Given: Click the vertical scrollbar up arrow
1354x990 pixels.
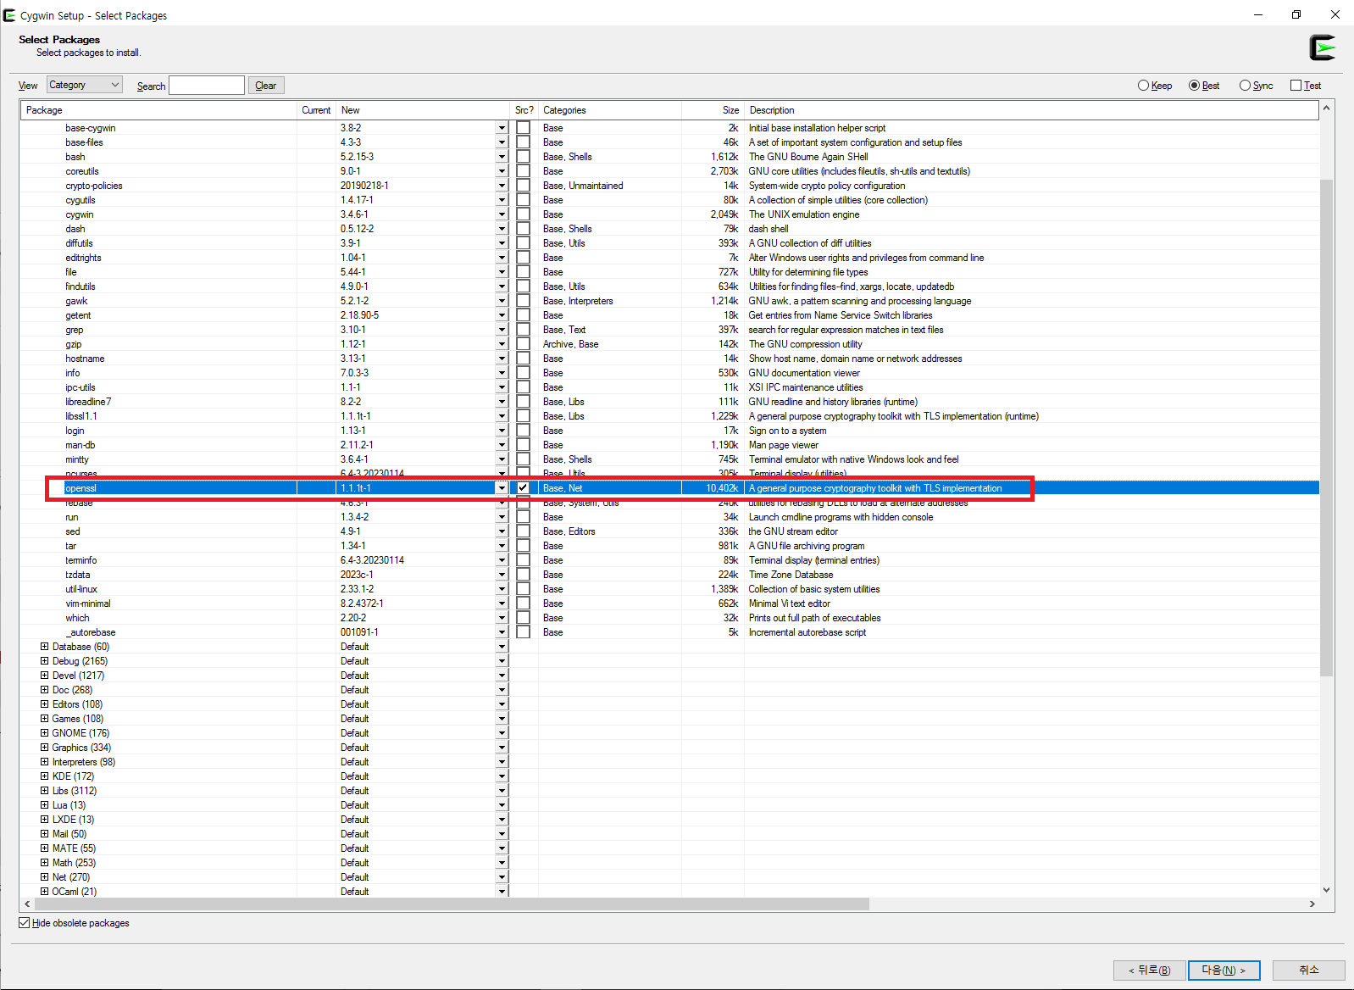Looking at the screenshot, I should [x=1326, y=108].
